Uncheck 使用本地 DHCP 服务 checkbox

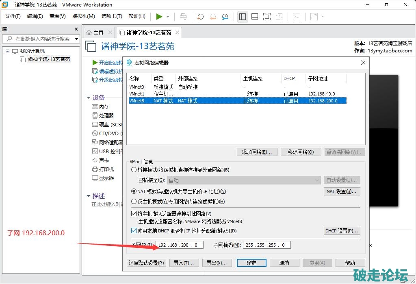134,231
